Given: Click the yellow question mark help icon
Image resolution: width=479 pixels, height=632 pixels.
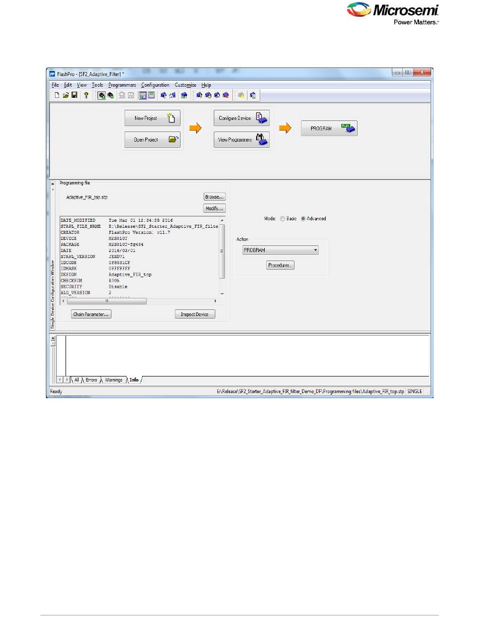Looking at the screenshot, I should pos(86,95).
